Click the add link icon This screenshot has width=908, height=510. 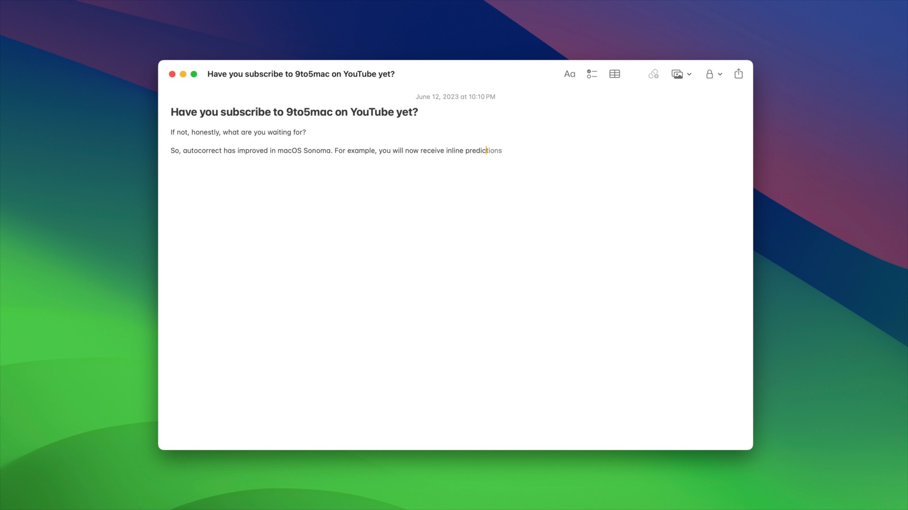pyautogui.click(x=653, y=74)
